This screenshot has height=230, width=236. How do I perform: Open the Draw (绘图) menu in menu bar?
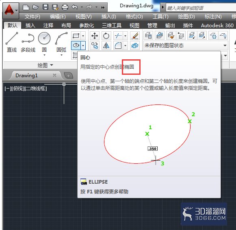point(186,16)
